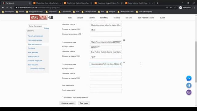
Task: Remove the third item with X
Action: coord(124,62)
